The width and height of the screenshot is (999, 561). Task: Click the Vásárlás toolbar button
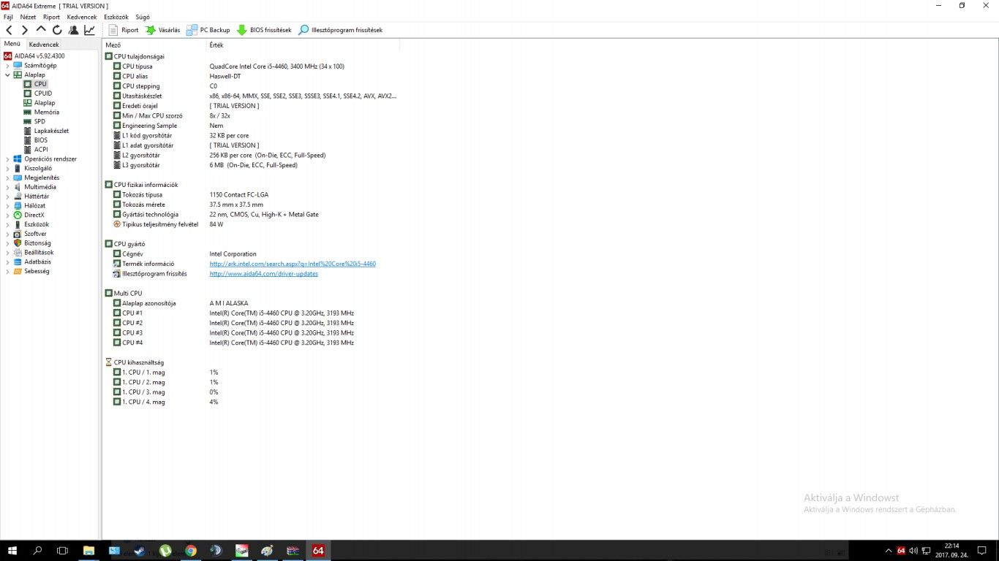tap(162, 30)
